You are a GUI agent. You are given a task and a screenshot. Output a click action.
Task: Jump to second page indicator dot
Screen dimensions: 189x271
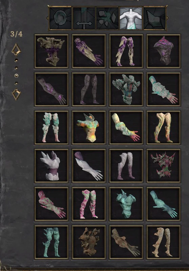tap(16, 68)
